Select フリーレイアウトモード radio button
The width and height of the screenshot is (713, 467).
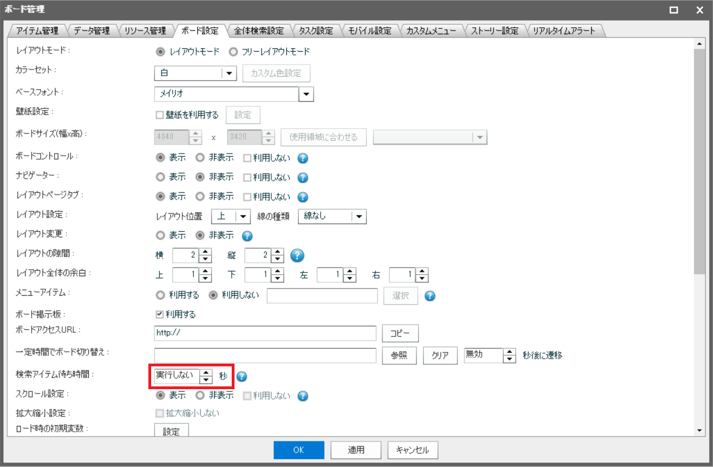tap(233, 52)
